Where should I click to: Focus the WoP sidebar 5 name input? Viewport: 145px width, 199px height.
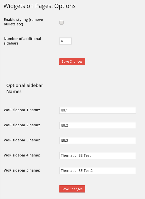click(x=98, y=171)
